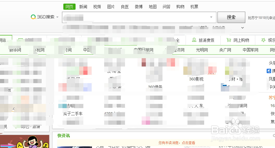Viewport: 275px width, 148px height.
Task: Open the 问答 search tab
Action: (x=166, y=7)
